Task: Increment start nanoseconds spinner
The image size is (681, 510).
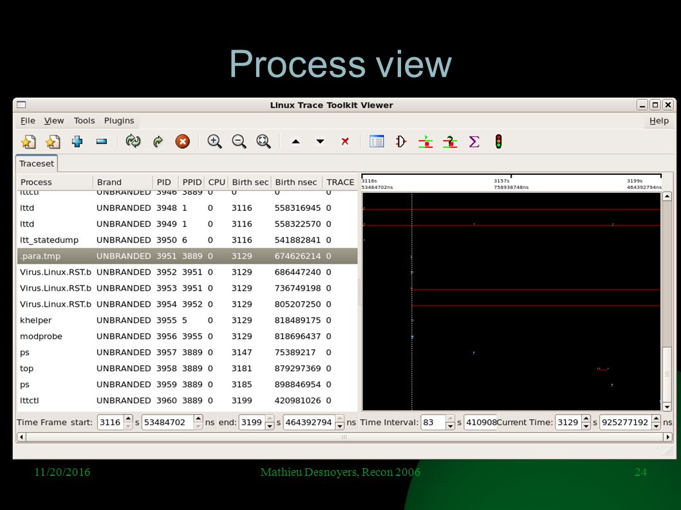Action: click(x=198, y=419)
